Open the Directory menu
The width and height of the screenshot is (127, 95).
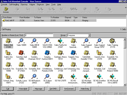click(x=24, y=5)
